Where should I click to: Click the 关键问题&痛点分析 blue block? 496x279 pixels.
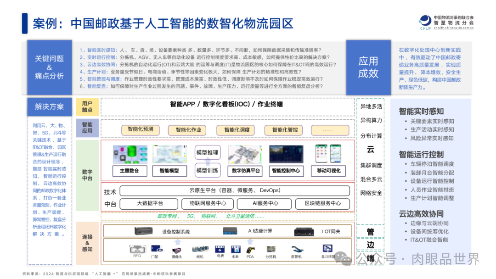(49, 67)
